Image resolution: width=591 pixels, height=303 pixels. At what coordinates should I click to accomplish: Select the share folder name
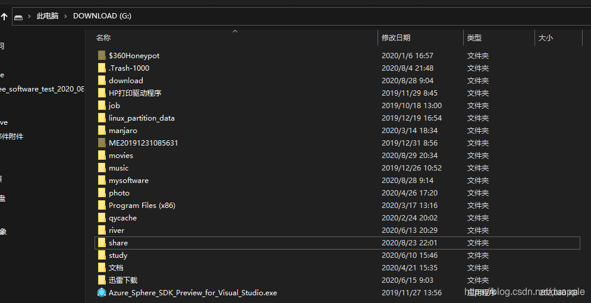(x=118, y=243)
